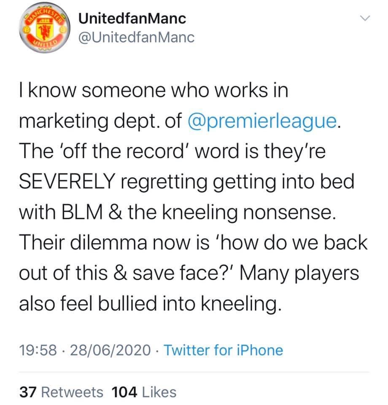The width and height of the screenshot is (388, 405).
Task: Open the Twitter for iPhone source link
Action: [x=223, y=350]
